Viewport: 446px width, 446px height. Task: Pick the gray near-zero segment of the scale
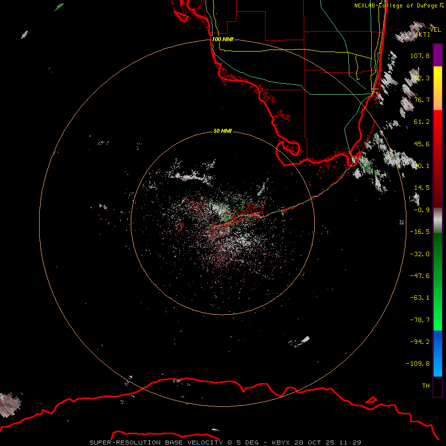pos(438,221)
